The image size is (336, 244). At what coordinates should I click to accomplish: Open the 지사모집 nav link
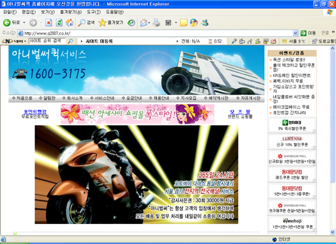(x=186, y=98)
